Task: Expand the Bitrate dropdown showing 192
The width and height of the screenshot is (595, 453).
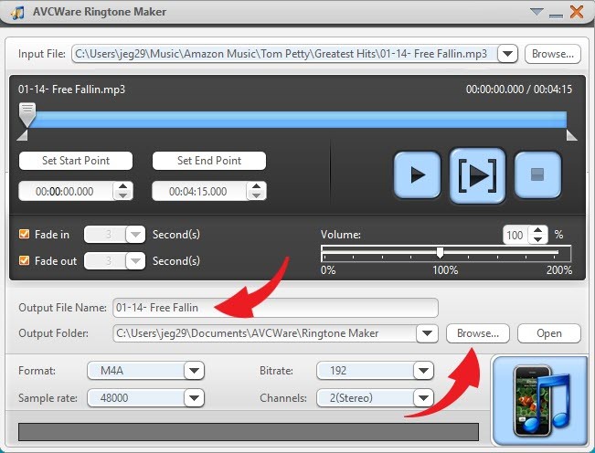Action: pyautogui.click(x=423, y=371)
